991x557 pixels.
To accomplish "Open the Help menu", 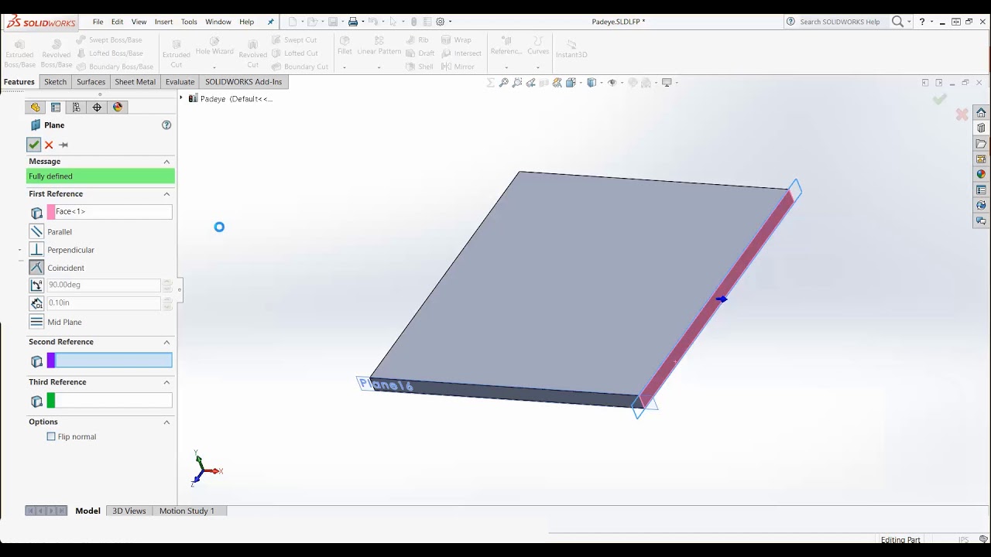I will [x=246, y=22].
